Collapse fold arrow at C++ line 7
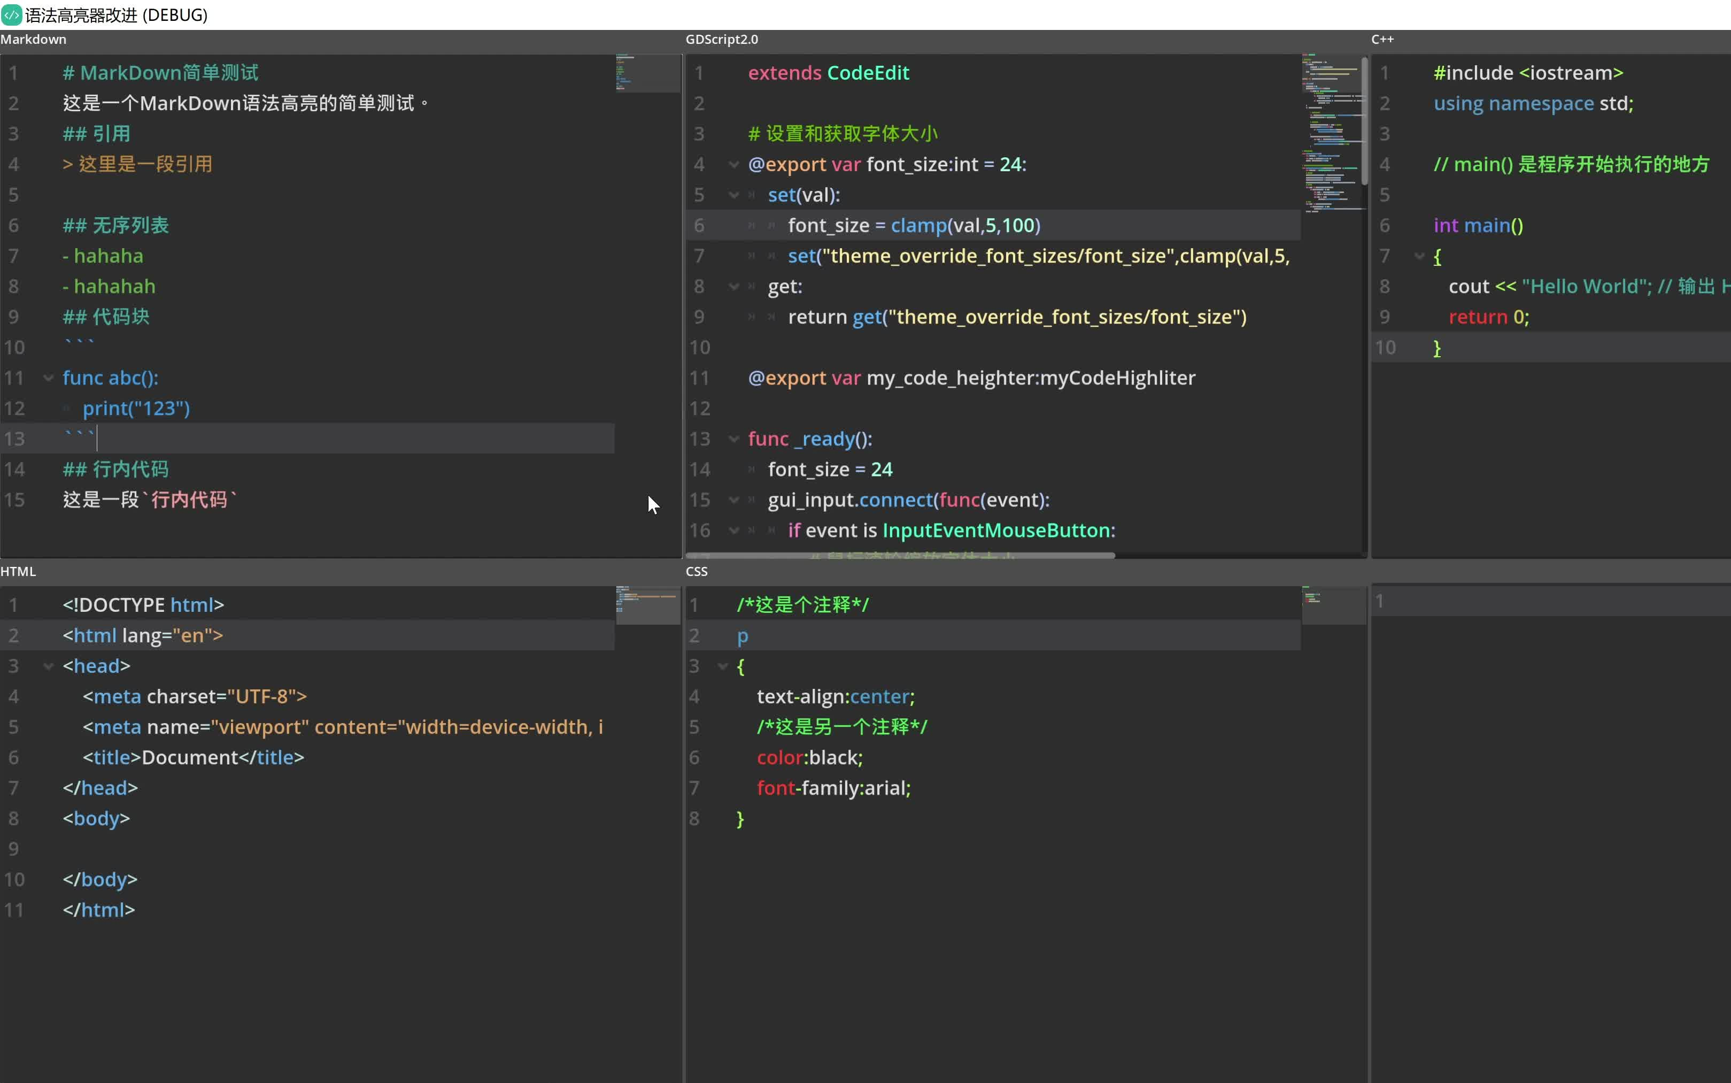 click(x=1419, y=256)
